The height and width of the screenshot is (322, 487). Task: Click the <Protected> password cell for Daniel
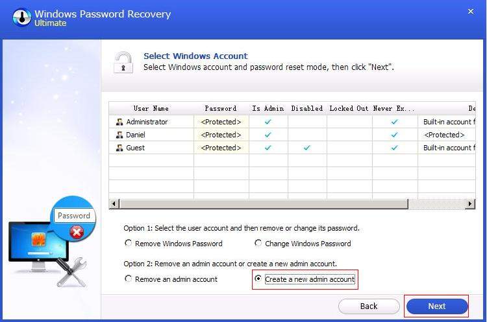pos(221,135)
